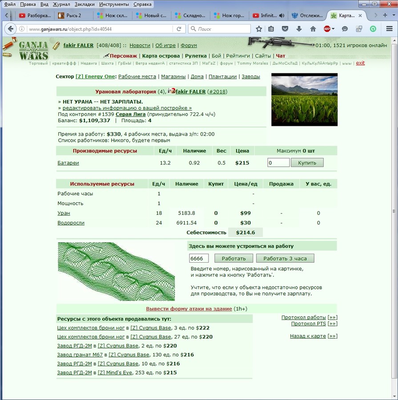
Task: Show the list of all tabs arrow
Action: 394,15
